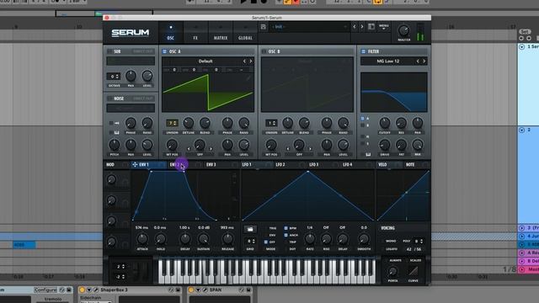Go to the previous filter type arrow
The image size is (539, 303).
tap(418, 61)
